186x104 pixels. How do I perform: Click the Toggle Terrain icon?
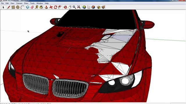point(89,7)
